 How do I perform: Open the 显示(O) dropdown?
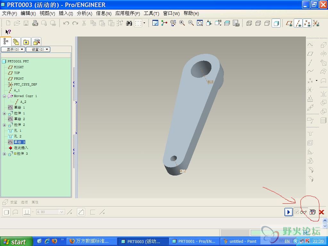click(x=13, y=49)
